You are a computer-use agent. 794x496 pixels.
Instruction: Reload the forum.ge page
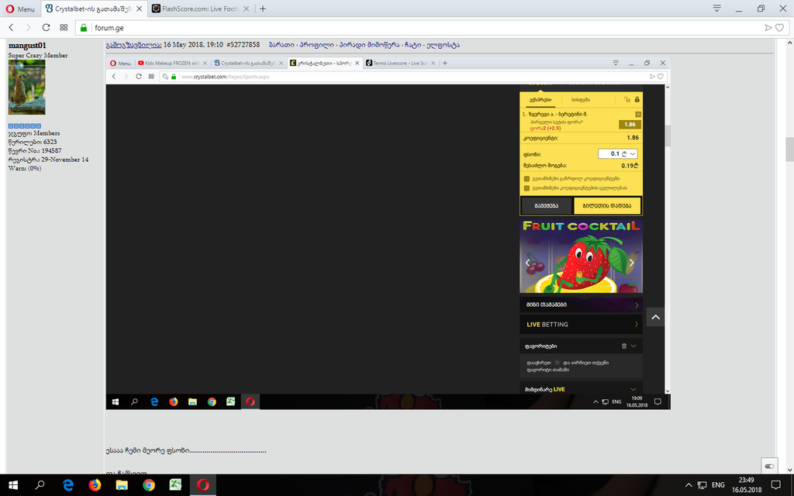tap(46, 28)
